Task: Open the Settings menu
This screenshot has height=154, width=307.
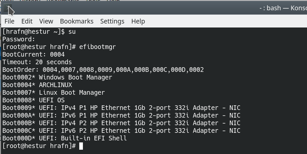Action: 112,21
